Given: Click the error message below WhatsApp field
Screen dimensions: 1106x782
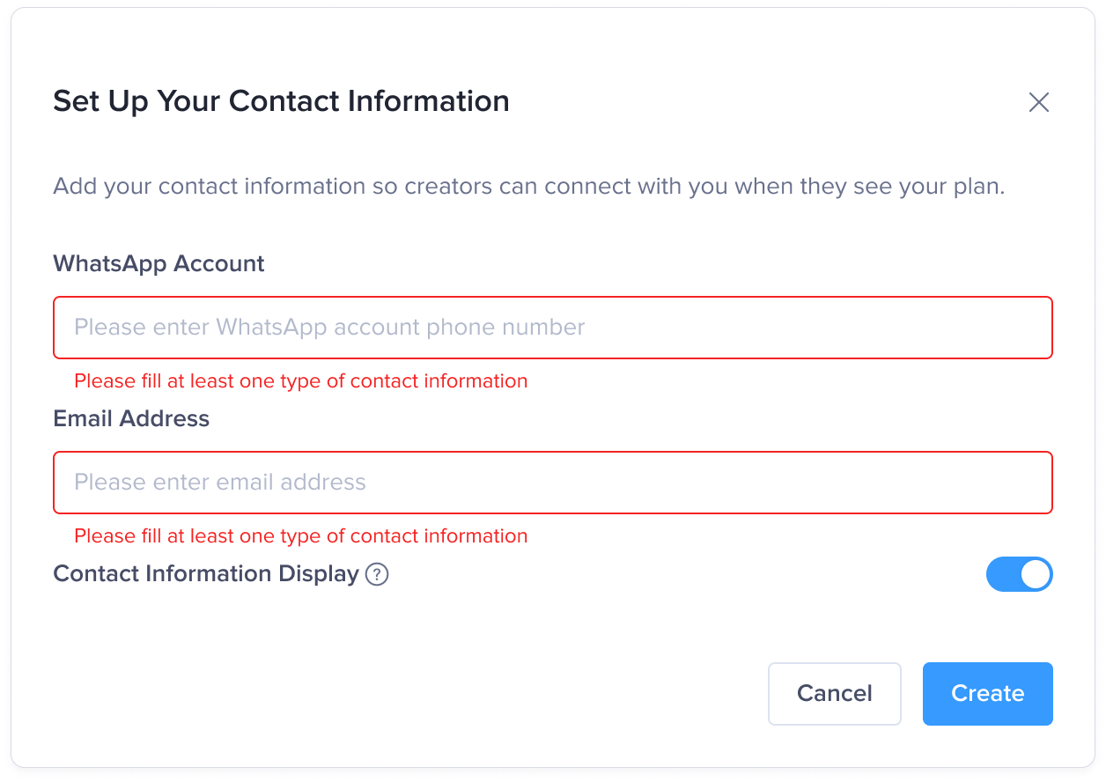Looking at the screenshot, I should [300, 381].
